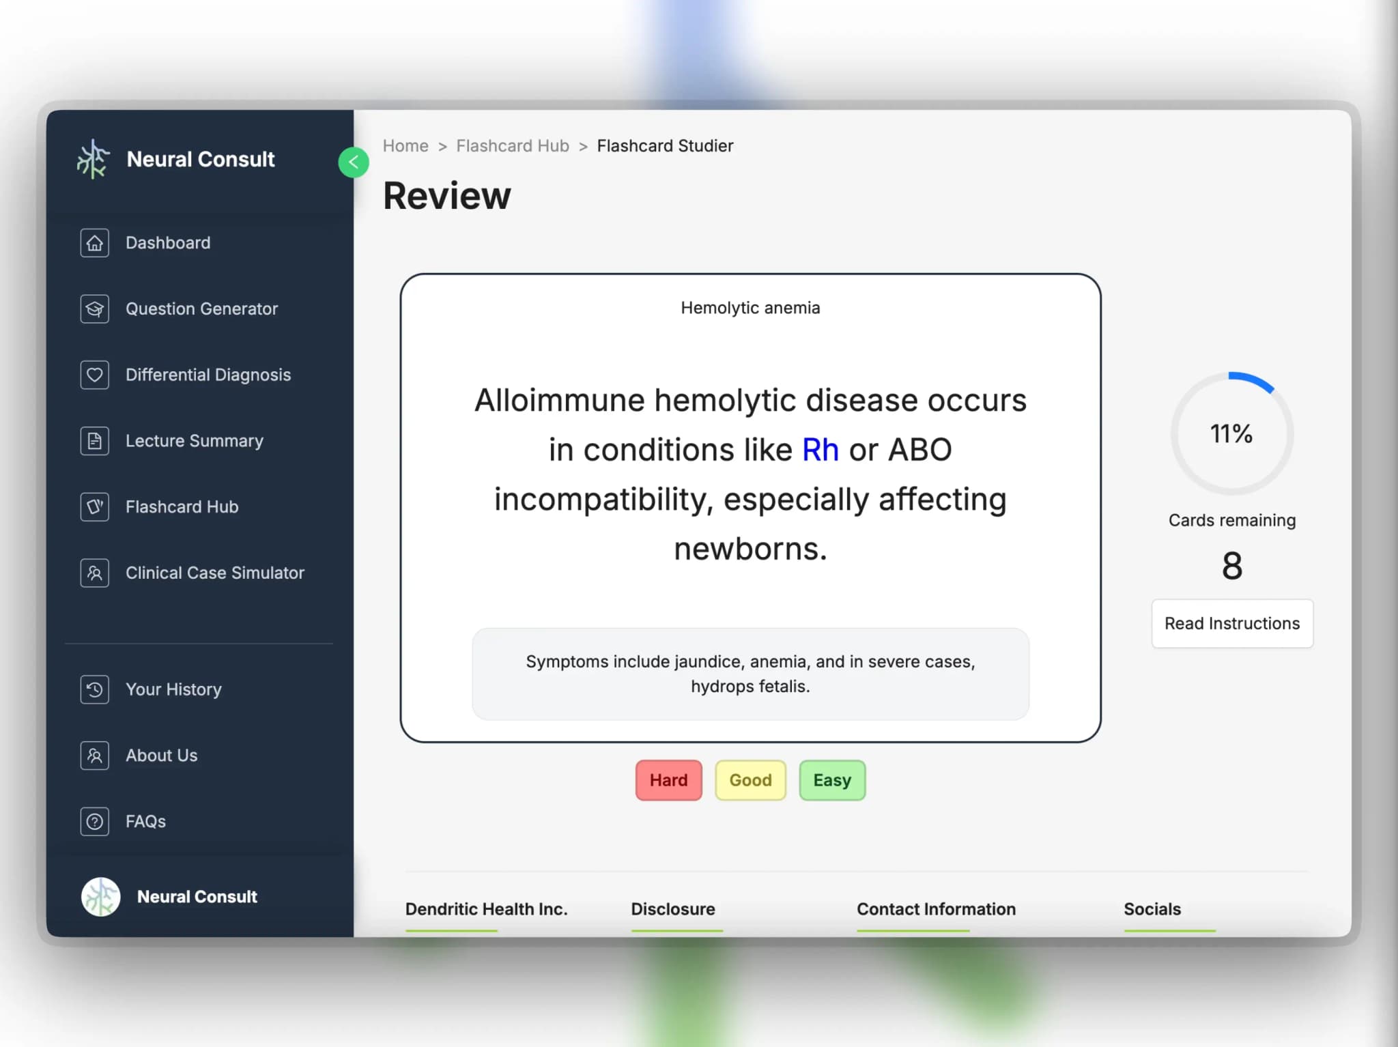This screenshot has width=1398, height=1047.
Task: Click the Read Instructions button
Action: pyautogui.click(x=1232, y=624)
